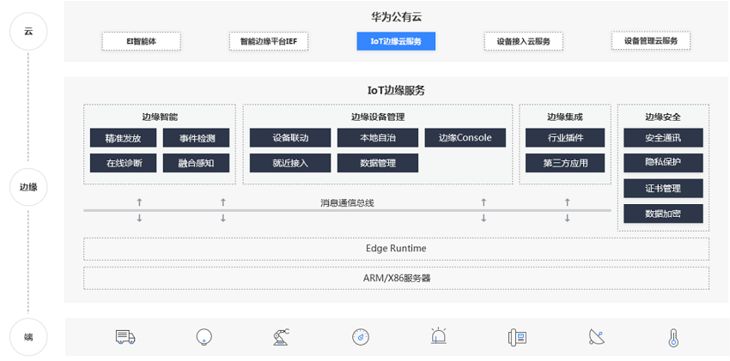Click the IoT边缘服务 heading

(396, 91)
